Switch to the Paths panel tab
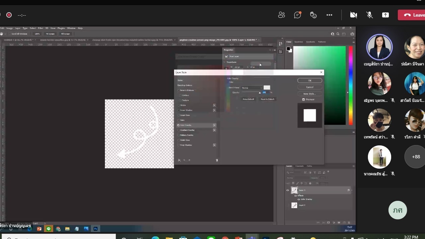This screenshot has height=239, width=425. point(309,166)
